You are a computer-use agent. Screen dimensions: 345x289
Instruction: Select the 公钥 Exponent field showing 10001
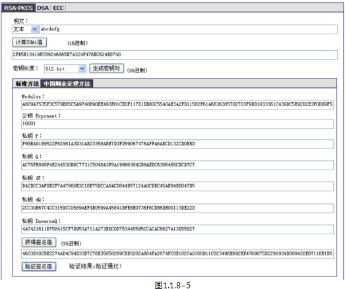click(x=177, y=124)
